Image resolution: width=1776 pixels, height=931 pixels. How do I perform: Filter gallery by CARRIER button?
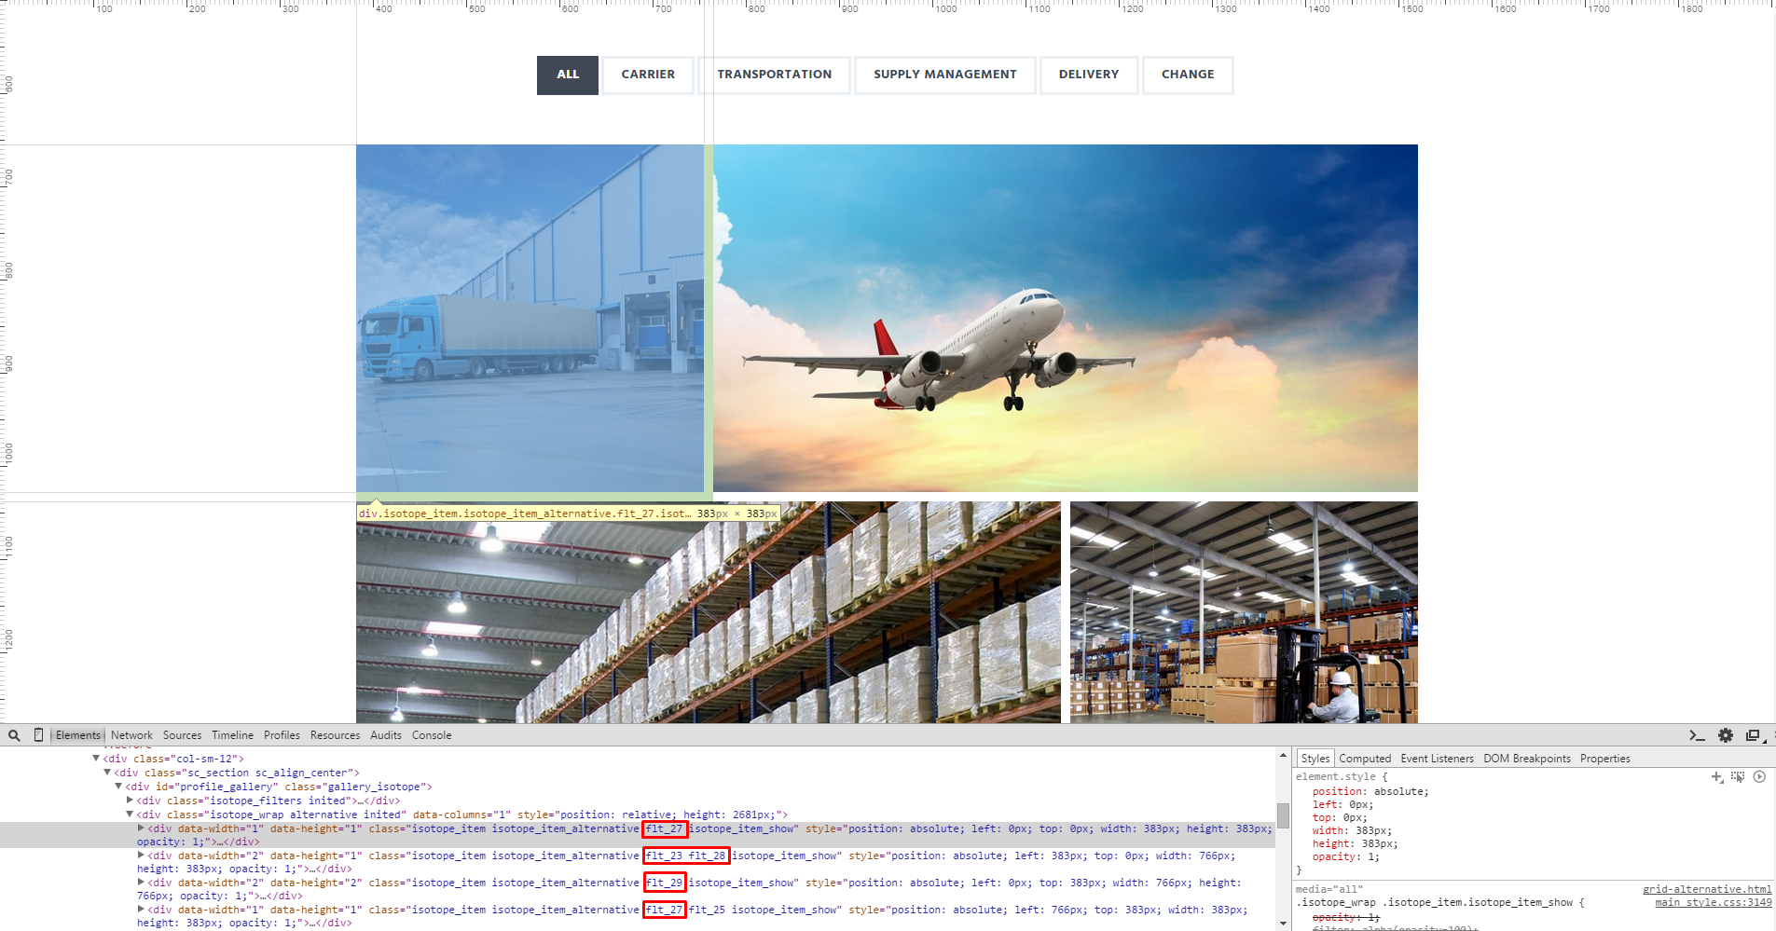click(x=648, y=75)
